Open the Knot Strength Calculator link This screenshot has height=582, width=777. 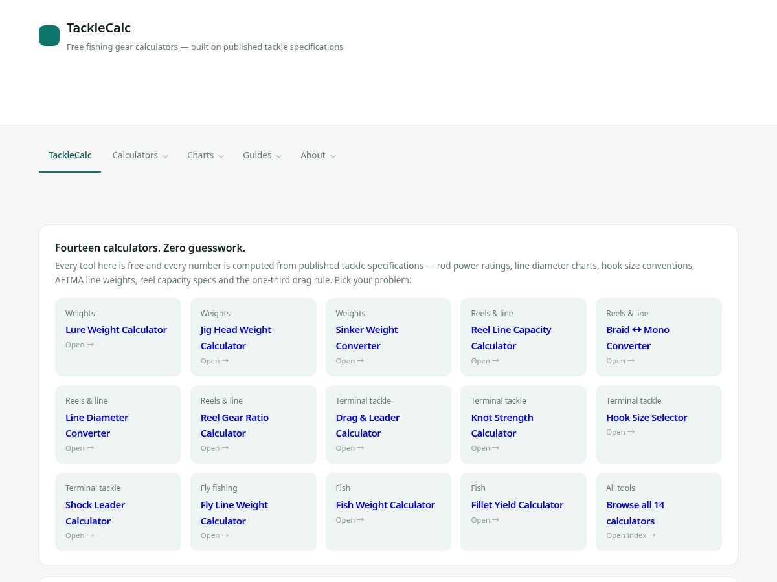(x=502, y=426)
